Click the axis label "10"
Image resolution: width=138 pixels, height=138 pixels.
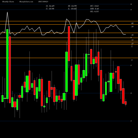point(132,43)
